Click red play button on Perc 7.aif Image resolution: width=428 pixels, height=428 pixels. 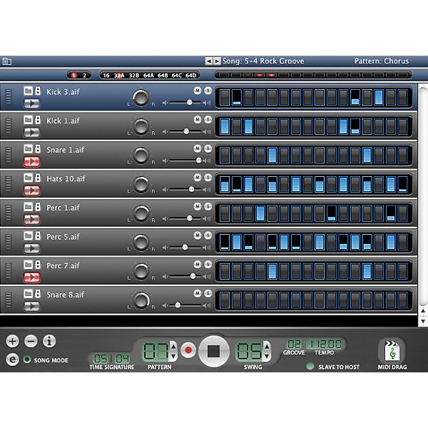31,277
